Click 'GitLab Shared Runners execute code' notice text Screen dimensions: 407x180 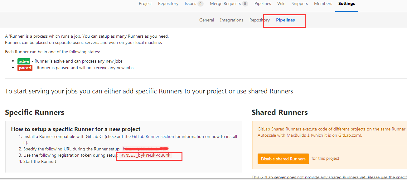(x=332, y=129)
